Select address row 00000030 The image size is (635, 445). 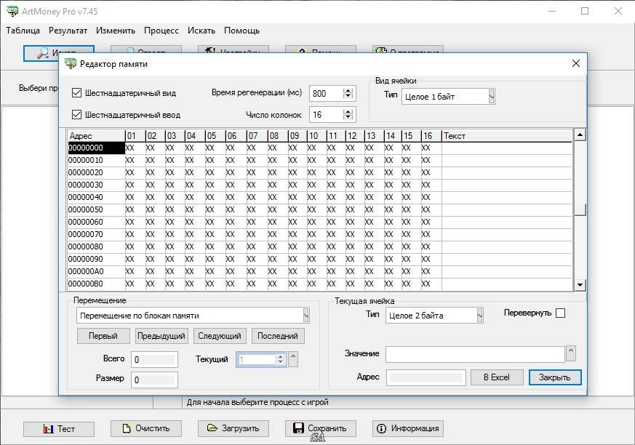(x=96, y=185)
